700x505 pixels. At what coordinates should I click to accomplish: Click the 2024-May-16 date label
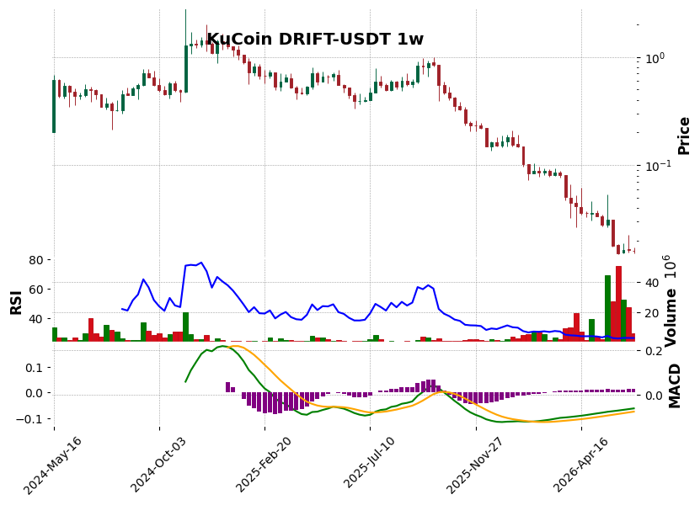tap(52, 465)
